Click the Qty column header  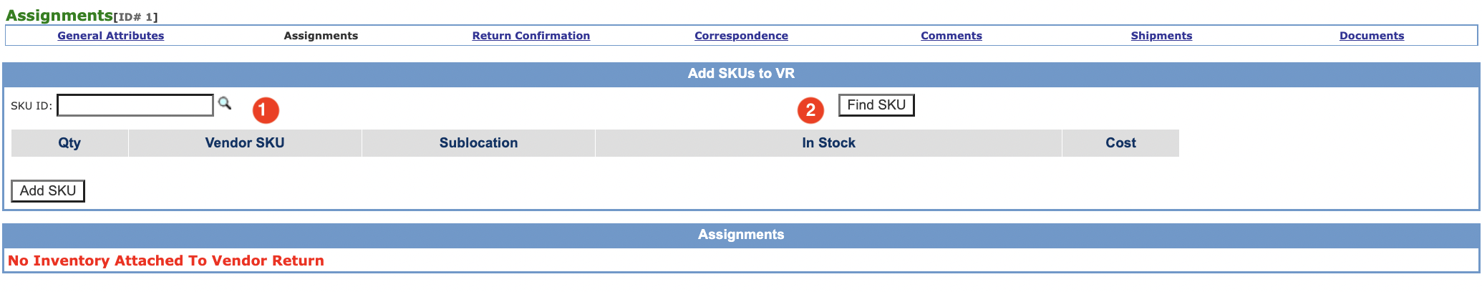[x=69, y=143]
